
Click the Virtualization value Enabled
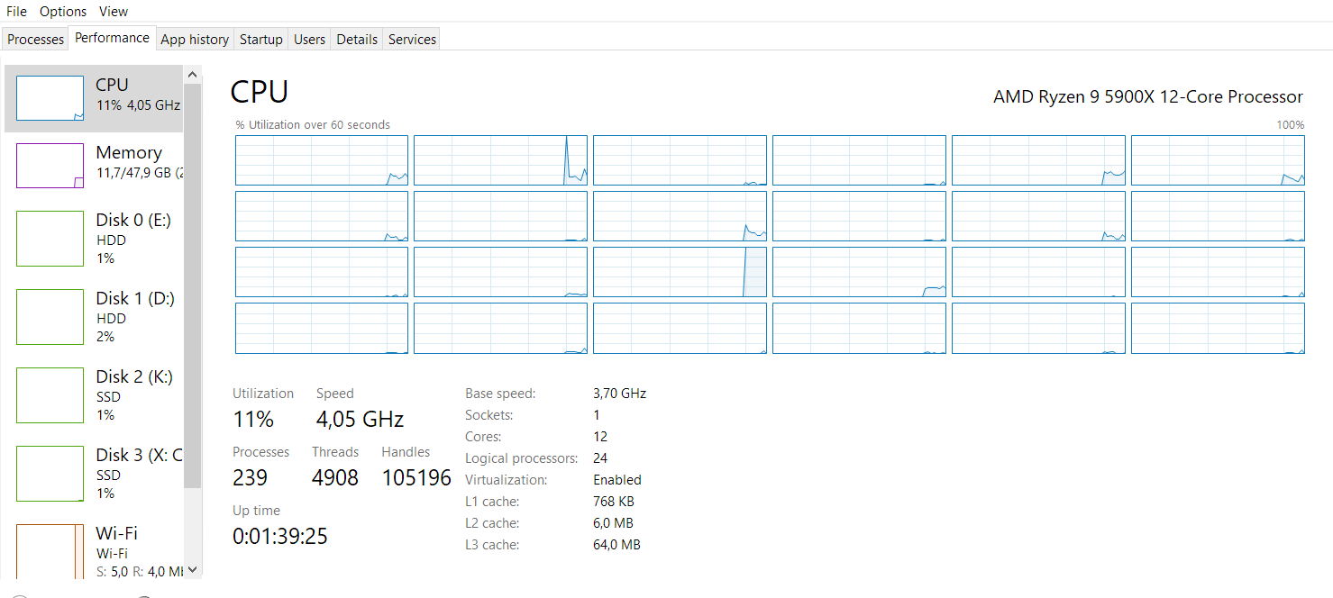point(617,480)
